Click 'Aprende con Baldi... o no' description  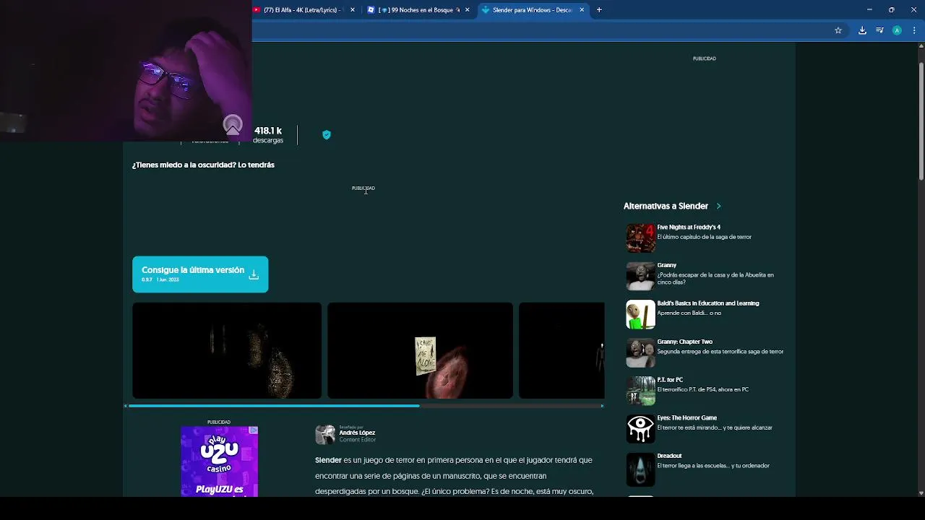coord(689,313)
